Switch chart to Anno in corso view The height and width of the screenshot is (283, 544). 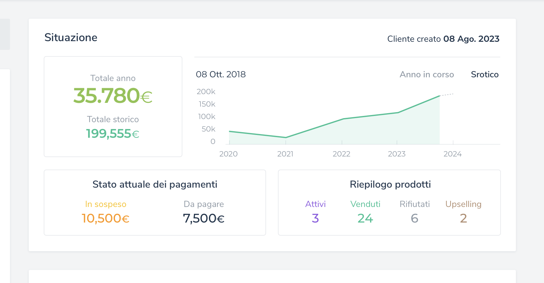point(427,74)
